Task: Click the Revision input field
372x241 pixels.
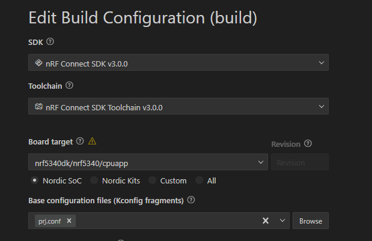Action: click(x=300, y=162)
